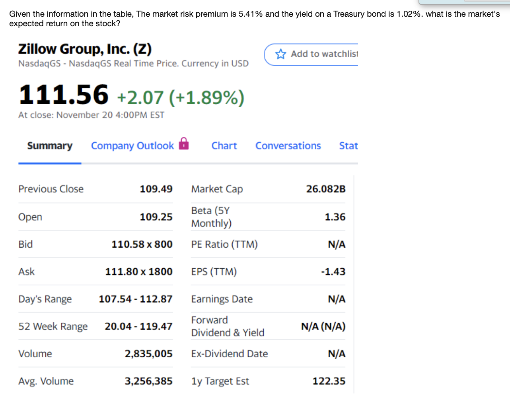Click the 52 Week Range value 20.04 - 119.47
This screenshot has width=510, height=399.
[138, 326]
